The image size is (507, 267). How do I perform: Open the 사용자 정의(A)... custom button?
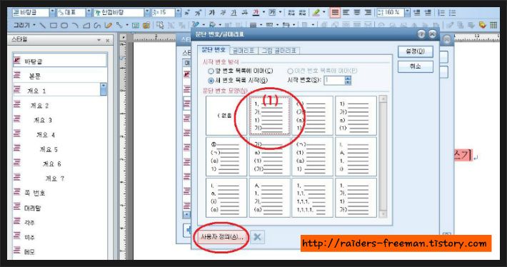[221, 237]
